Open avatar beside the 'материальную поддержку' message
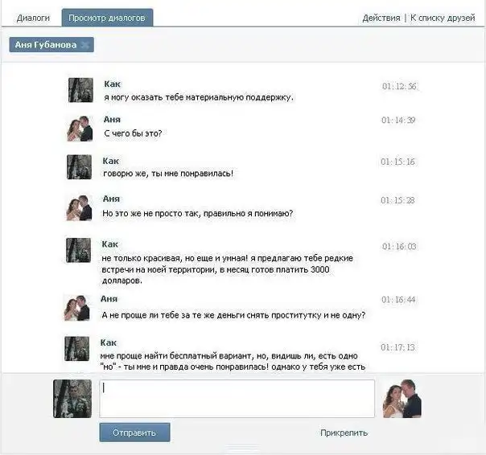Viewport: 486px width, 455px height. tap(81, 90)
